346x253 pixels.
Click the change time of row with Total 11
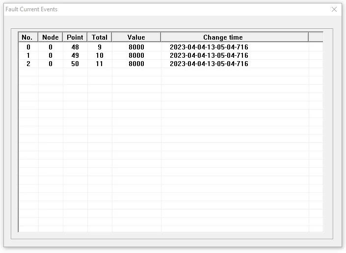[209, 64]
